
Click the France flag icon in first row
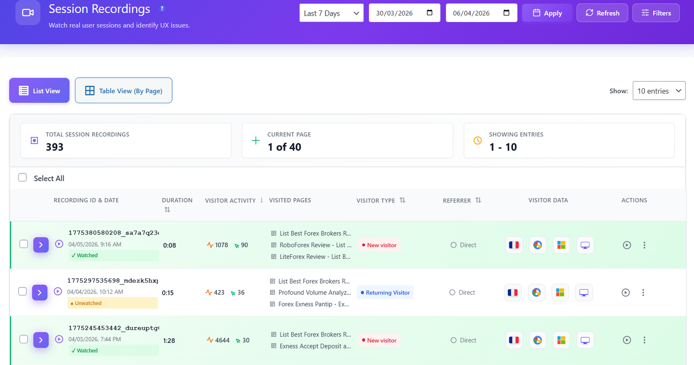tap(514, 245)
